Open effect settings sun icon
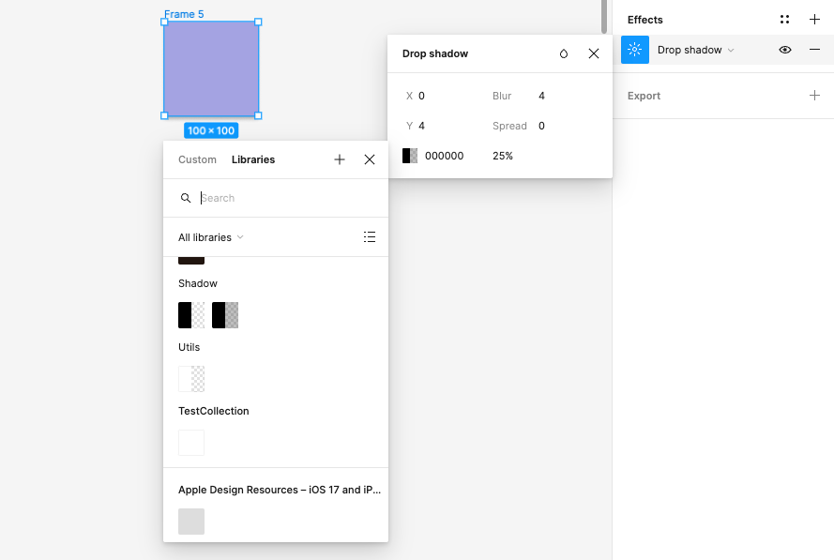Image resolution: width=834 pixels, height=560 pixels. tap(635, 50)
